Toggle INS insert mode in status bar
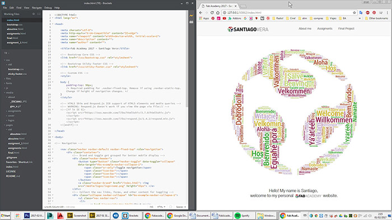Screen dimensions: 392x220 [x=151, y=207]
